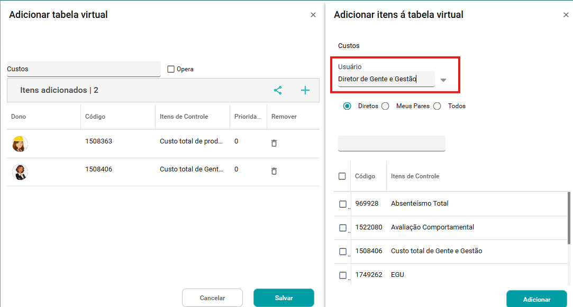
Task: Close the Adicionar itens panel
Action: [566, 15]
